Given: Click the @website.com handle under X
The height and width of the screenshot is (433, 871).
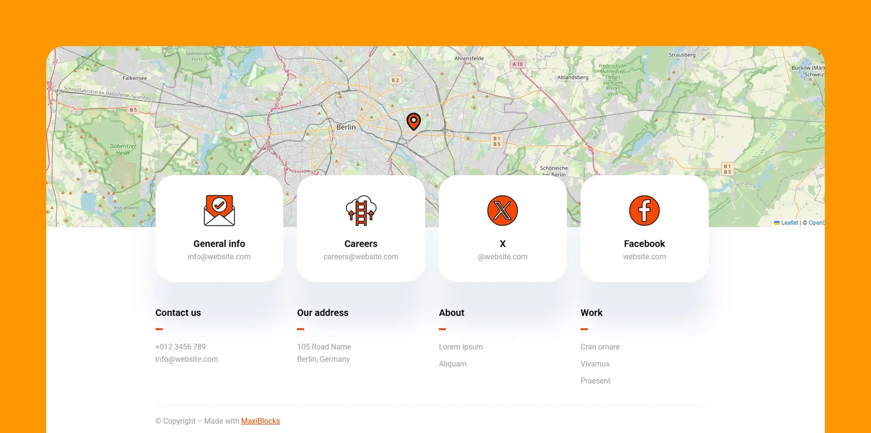Looking at the screenshot, I should point(503,257).
